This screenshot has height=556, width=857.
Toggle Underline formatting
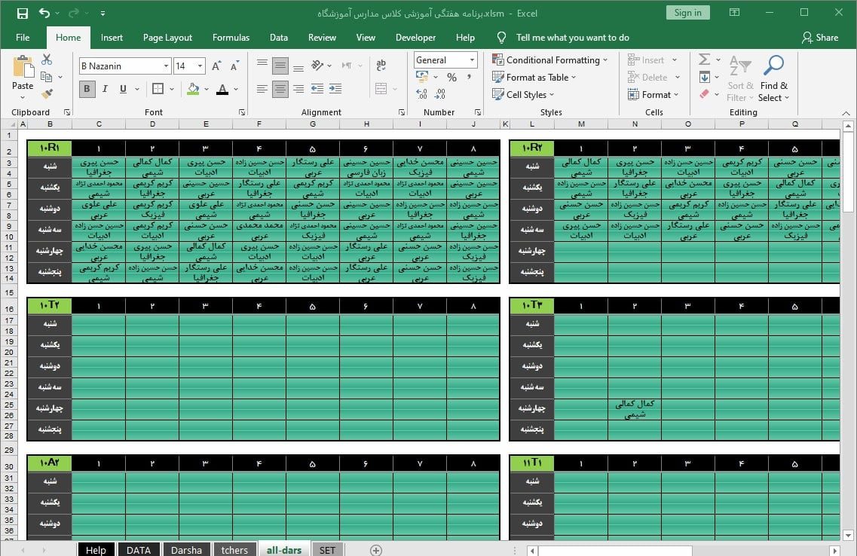[123, 88]
